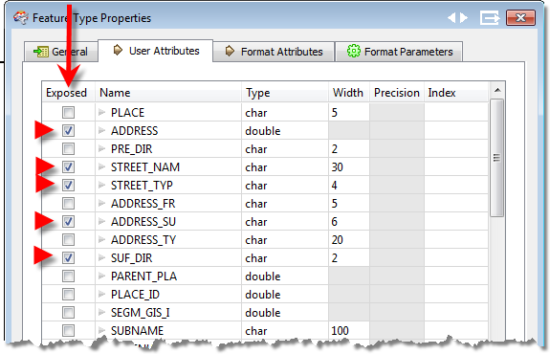Image resolution: width=550 pixels, height=354 pixels.
Task: Open the Format Parameters tab
Action: tap(399, 52)
